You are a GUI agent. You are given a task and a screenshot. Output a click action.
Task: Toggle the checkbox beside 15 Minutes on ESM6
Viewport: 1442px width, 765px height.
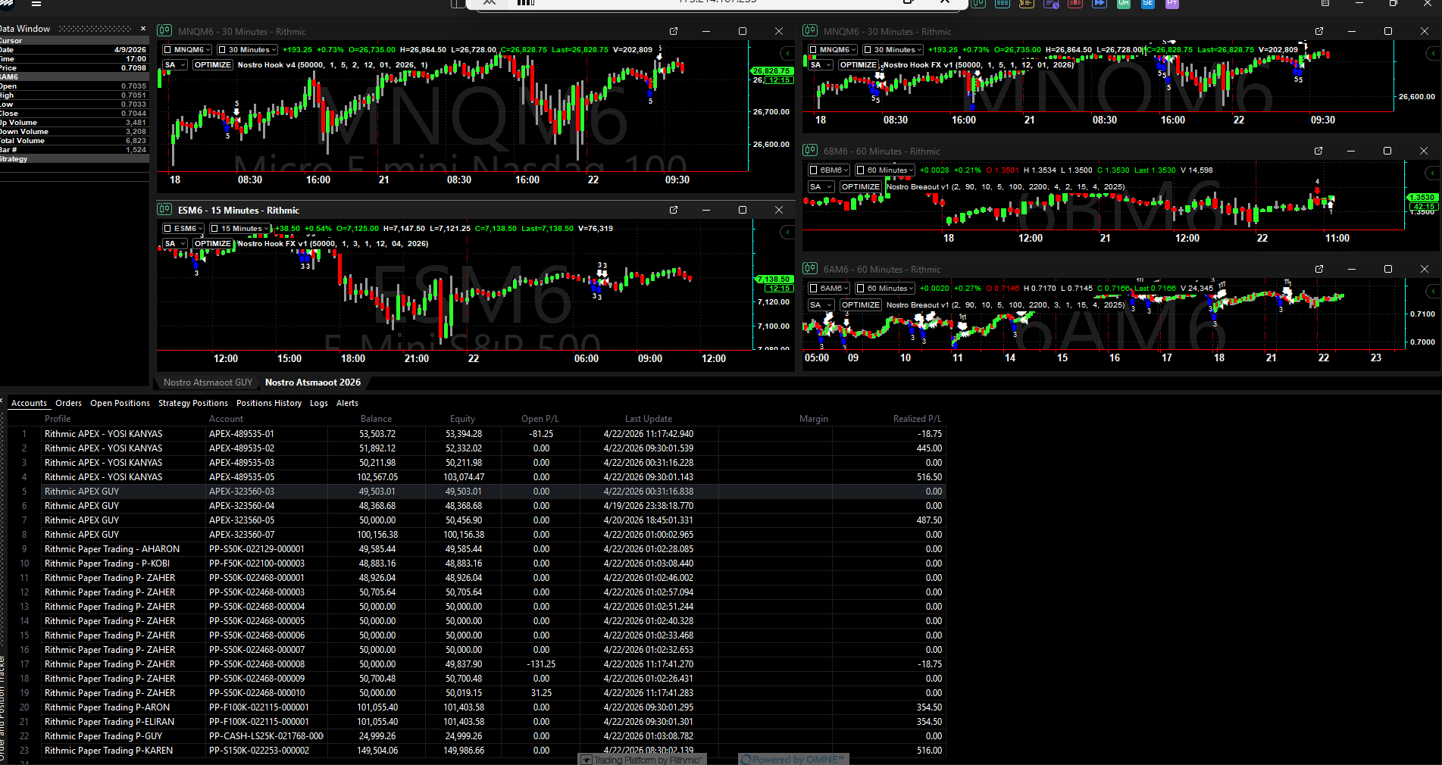click(x=215, y=229)
